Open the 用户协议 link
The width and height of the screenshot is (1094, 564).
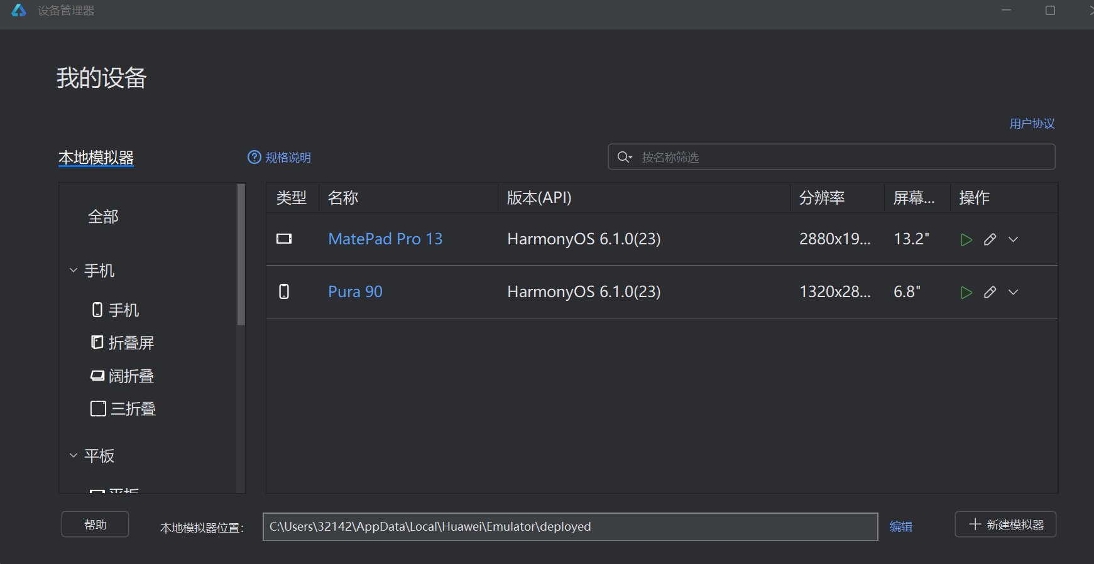[x=1032, y=124]
